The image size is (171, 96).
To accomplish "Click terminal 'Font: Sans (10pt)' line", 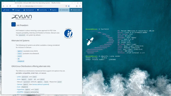I will (x=130, y=49).
